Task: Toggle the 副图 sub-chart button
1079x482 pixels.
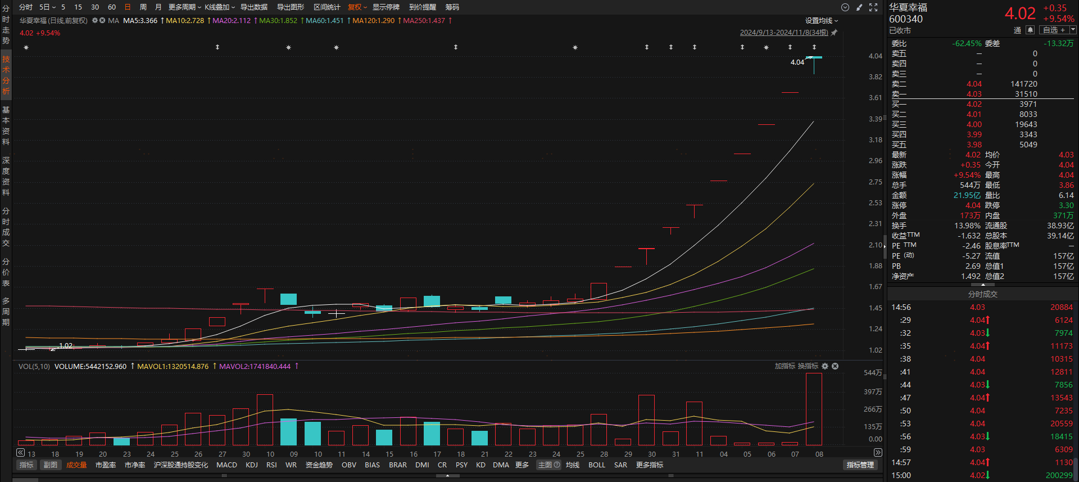Action: click(51, 465)
